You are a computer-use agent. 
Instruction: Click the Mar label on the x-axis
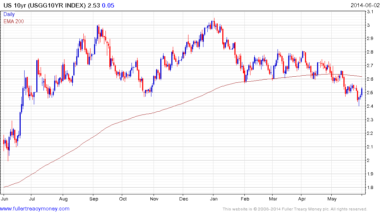coord(273,199)
